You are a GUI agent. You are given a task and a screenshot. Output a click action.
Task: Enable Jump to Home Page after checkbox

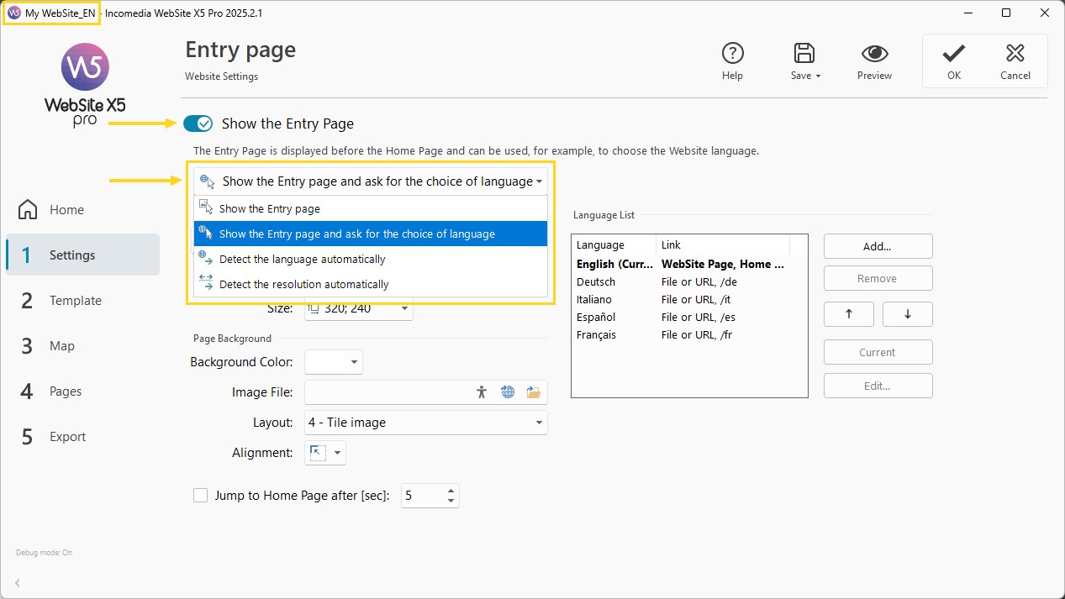point(200,496)
